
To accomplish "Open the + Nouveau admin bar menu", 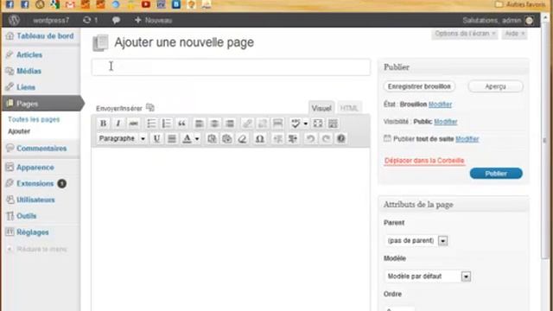I will [154, 21].
